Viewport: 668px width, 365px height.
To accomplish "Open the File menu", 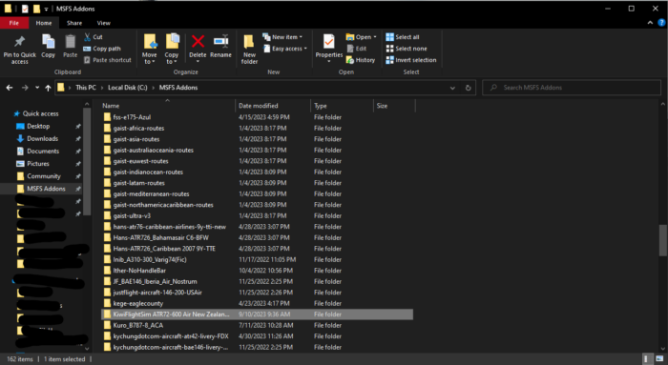I will point(14,23).
